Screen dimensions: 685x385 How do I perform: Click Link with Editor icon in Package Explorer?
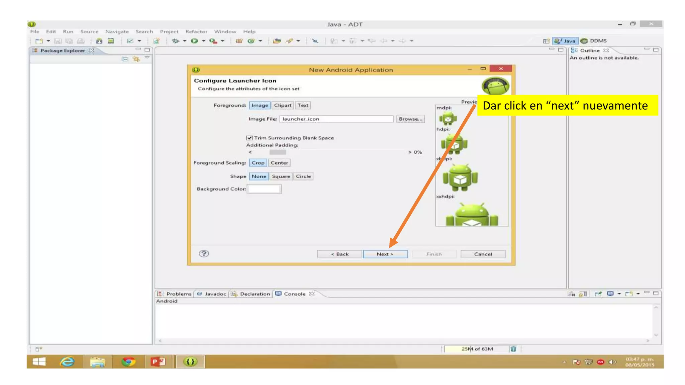click(136, 59)
